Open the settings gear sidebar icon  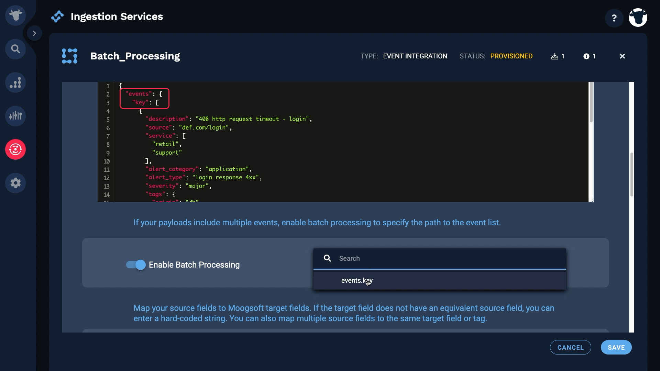point(15,183)
